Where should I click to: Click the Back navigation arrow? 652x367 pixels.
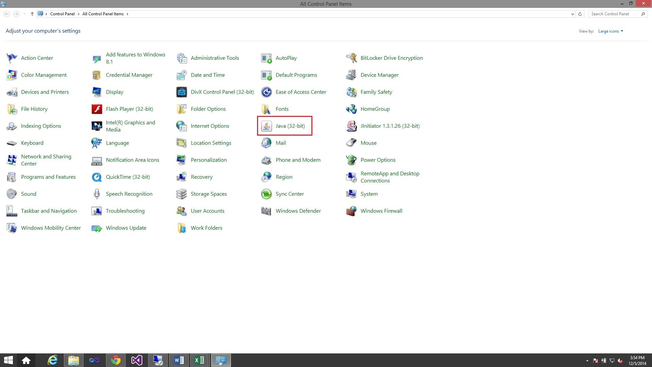[x=6, y=14]
